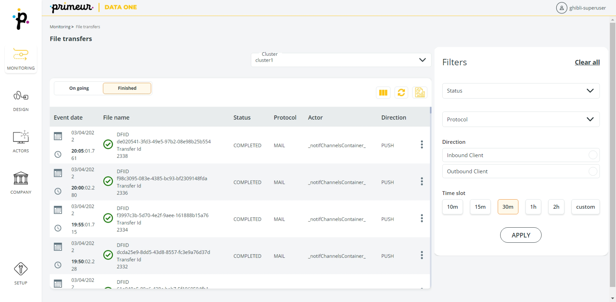Sort by the Protocol column header
The width and height of the screenshot is (616, 302).
tap(285, 118)
